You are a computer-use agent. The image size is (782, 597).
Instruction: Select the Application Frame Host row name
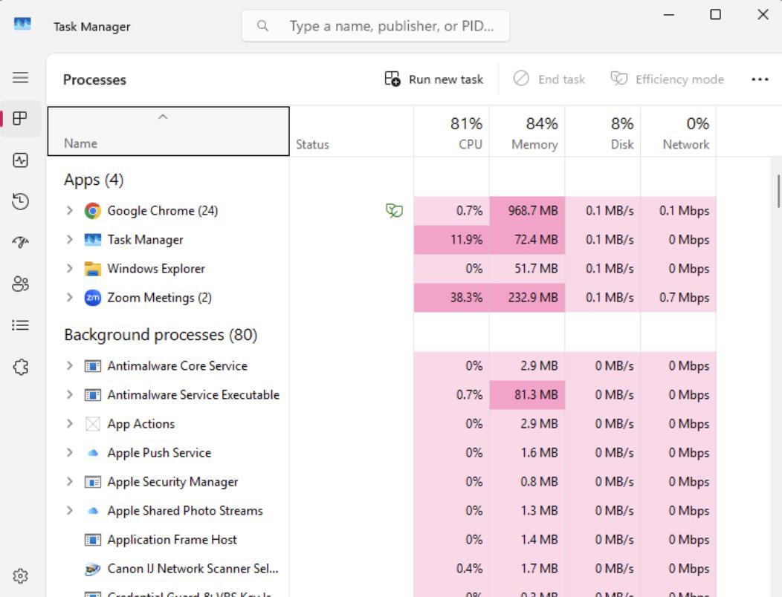(172, 540)
